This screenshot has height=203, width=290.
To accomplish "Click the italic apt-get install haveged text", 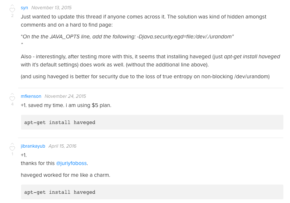I will coord(252,57).
